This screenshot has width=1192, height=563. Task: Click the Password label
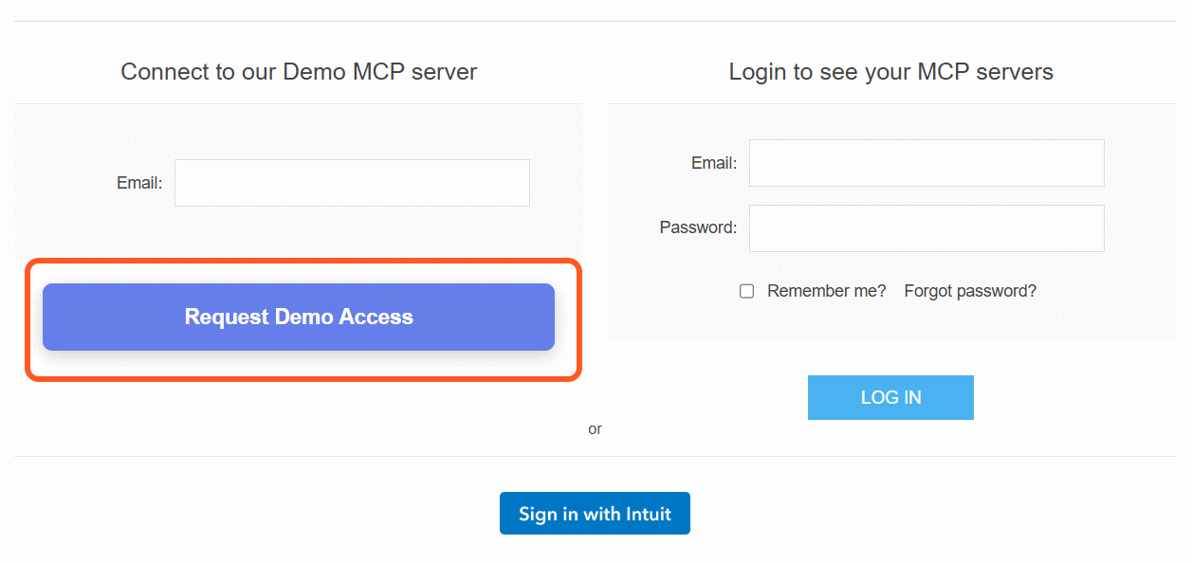click(699, 227)
